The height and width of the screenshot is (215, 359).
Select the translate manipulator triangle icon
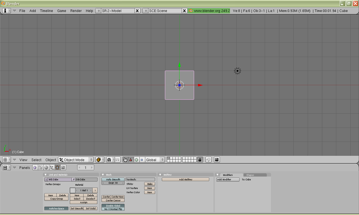click(x=130, y=159)
